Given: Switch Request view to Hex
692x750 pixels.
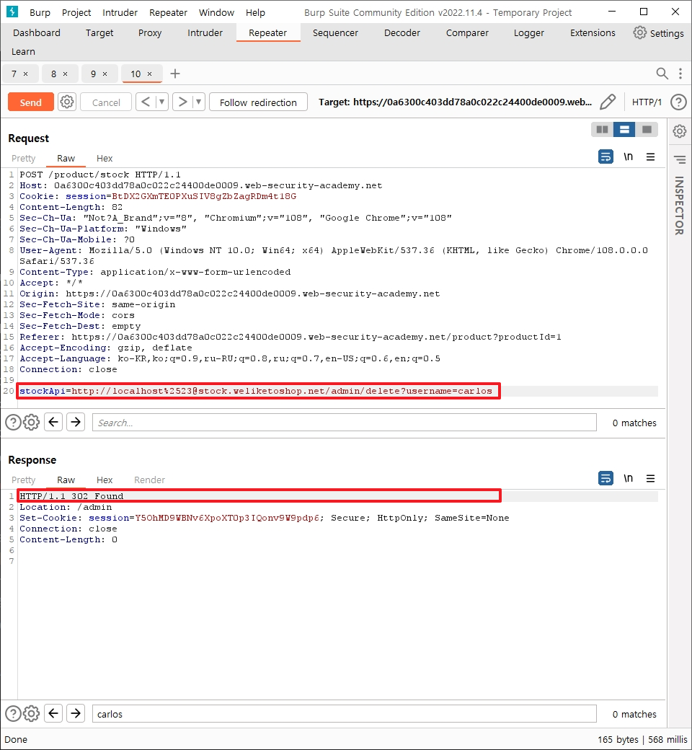Looking at the screenshot, I should [105, 159].
